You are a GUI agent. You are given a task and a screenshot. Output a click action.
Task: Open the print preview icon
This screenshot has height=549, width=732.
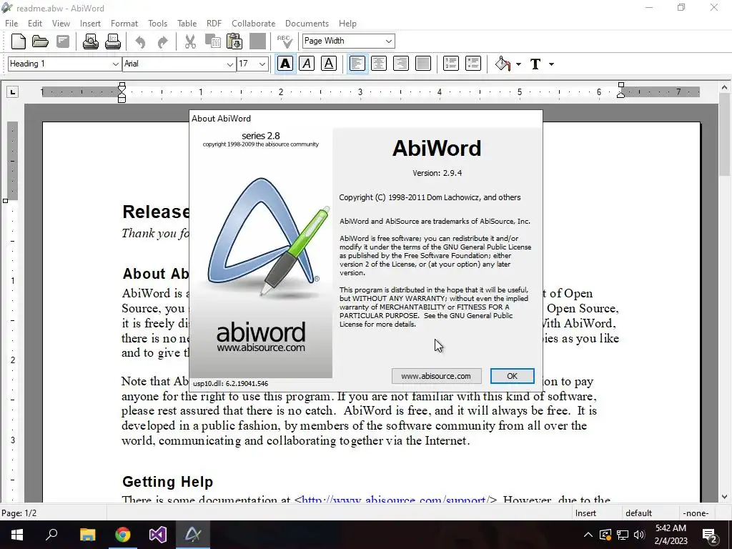click(91, 41)
